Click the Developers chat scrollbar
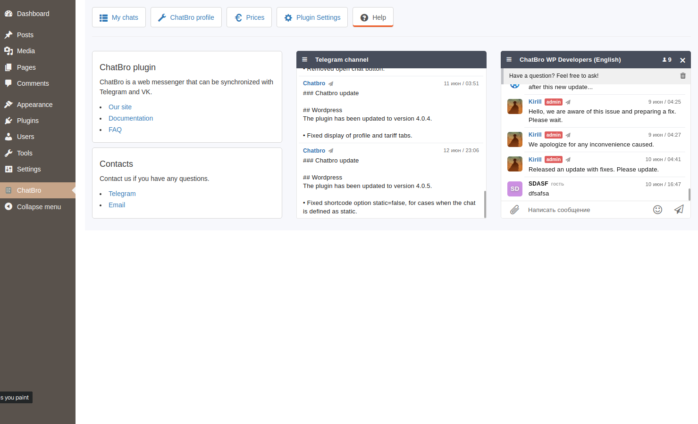698x424 pixels. 690,195
